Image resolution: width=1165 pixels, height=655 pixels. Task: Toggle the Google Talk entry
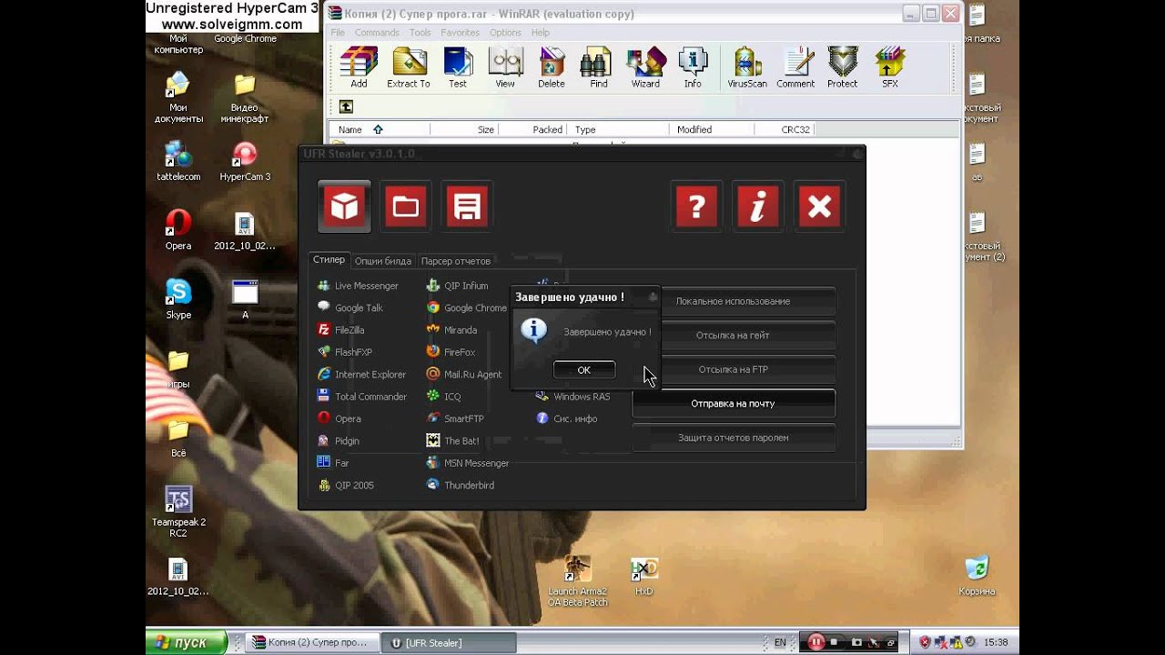point(350,307)
